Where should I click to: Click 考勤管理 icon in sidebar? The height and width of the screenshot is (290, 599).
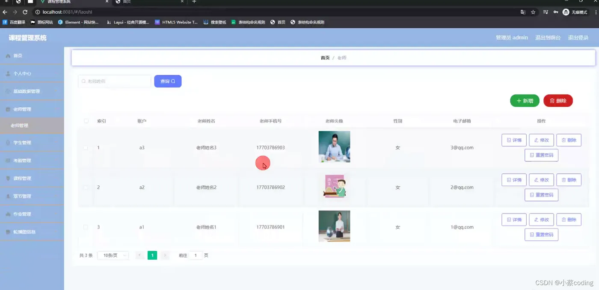(8, 161)
